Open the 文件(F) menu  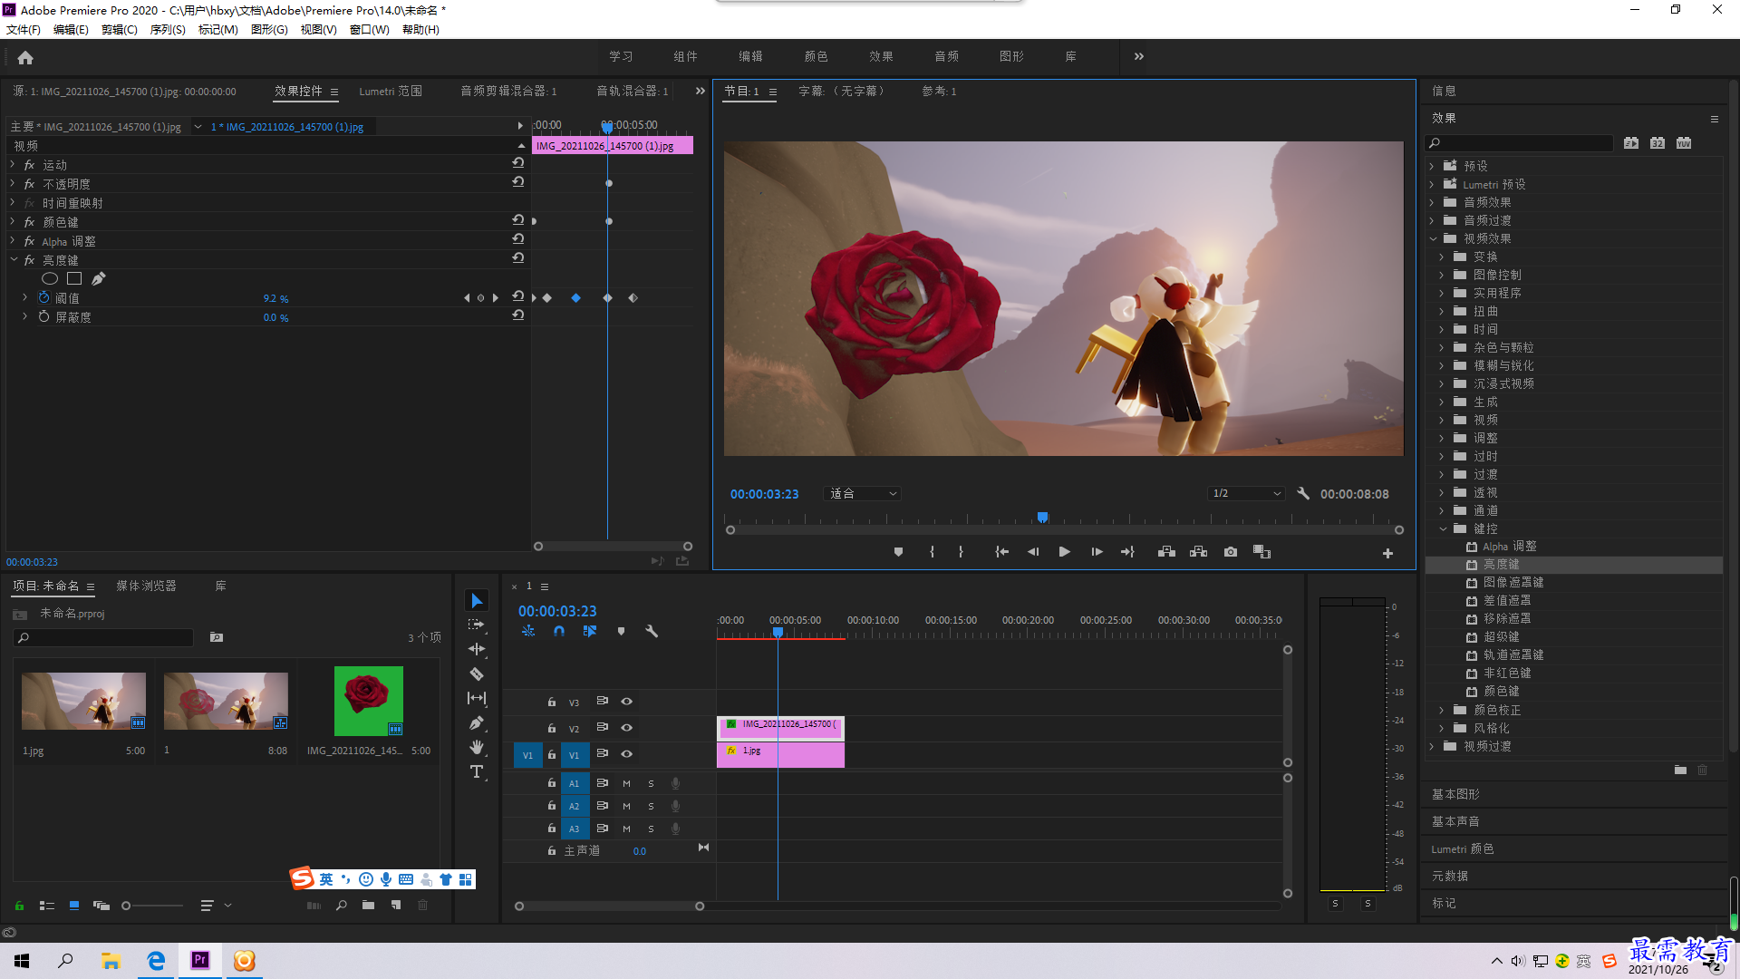(x=24, y=29)
